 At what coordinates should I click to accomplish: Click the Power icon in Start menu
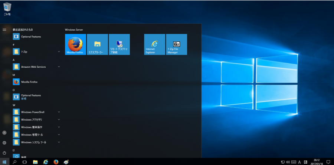[4, 153]
